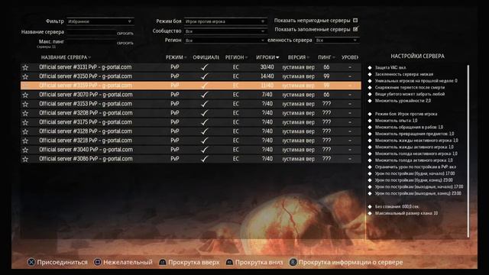Select highlighted Official server #3159 row
489x275 pixels.
(x=191, y=86)
